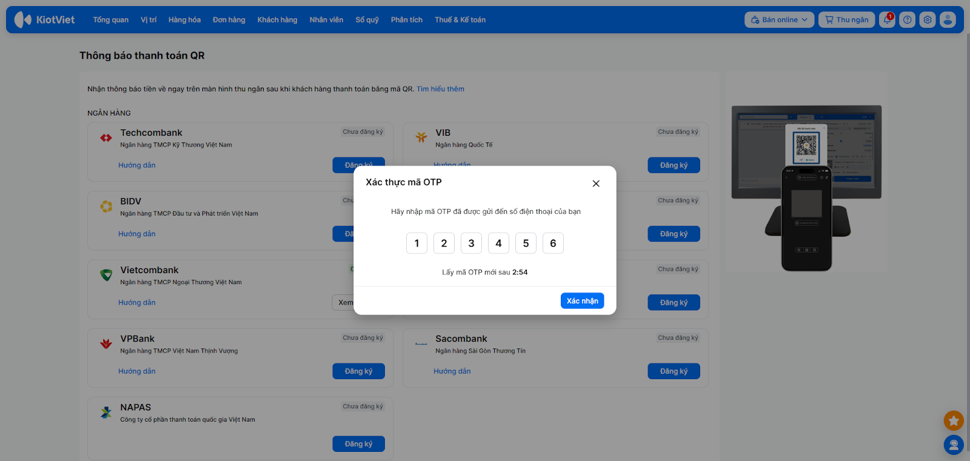970x461 pixels.
Task: Click the VIB logo icon
Action: pos(421,138)
